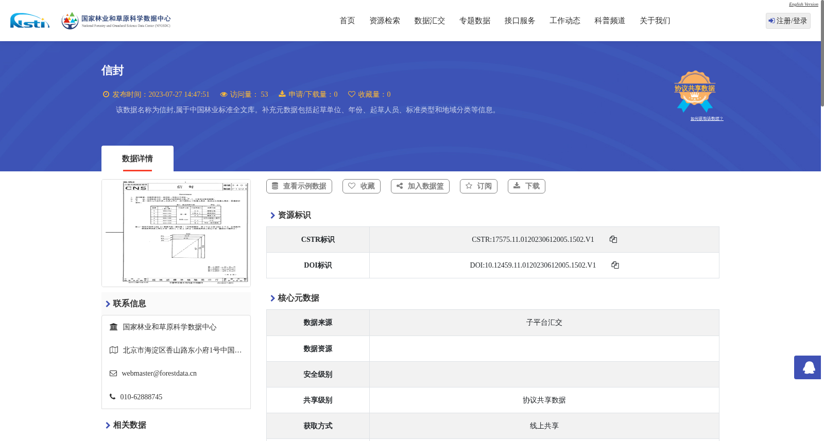
Task: Click the 协议共享数据 sharing level value
Action: click(x=544, y=400)
